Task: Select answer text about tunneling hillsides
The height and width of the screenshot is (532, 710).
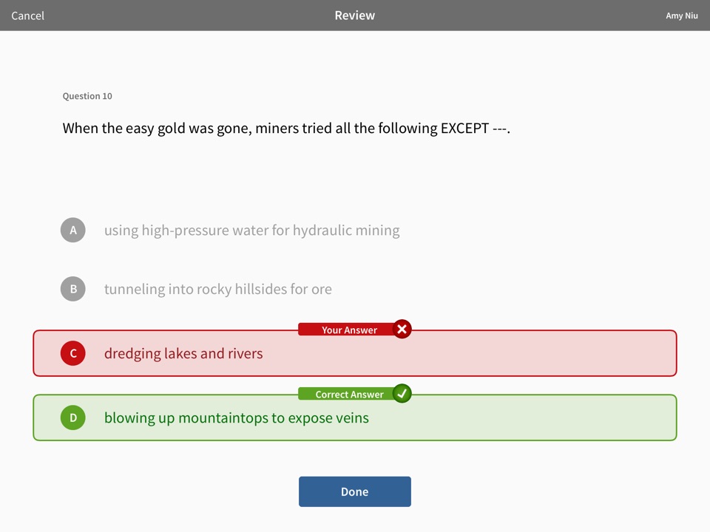Action: (217, 289)
